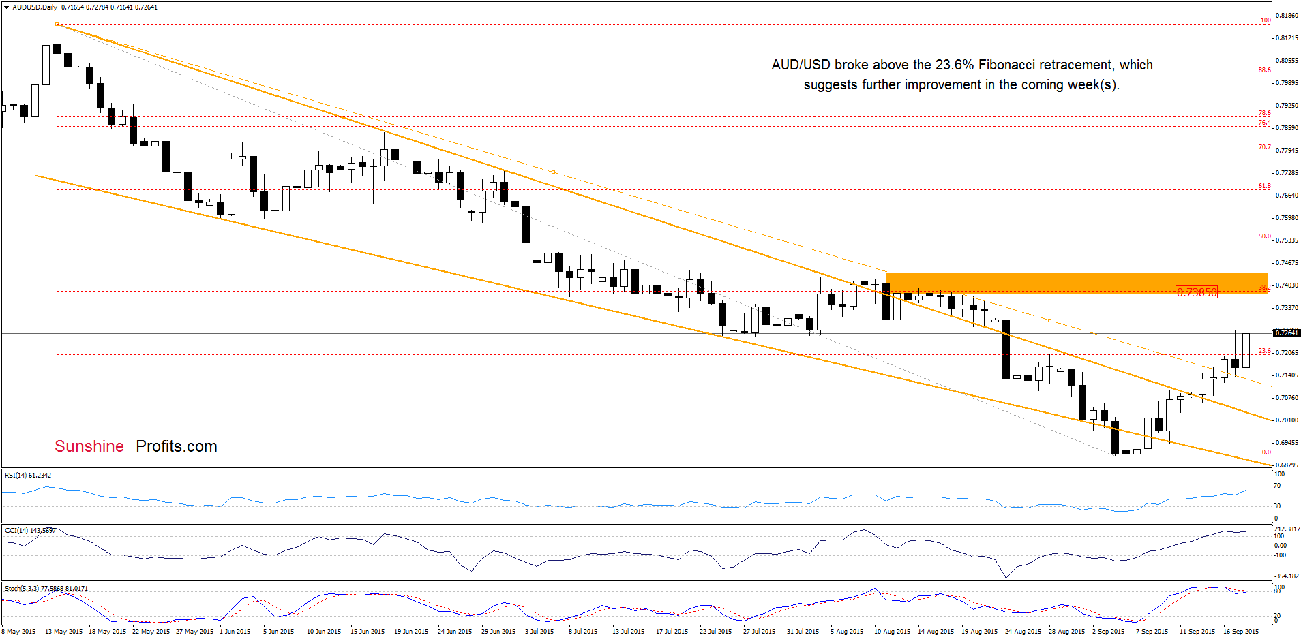Click the 0.68795 price axis value
The image size is (1301, 637).
(x=1287, y=465)
